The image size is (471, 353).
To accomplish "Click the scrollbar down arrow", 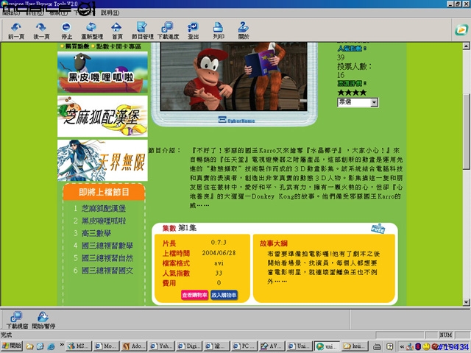I will click(x=466, y=302).
